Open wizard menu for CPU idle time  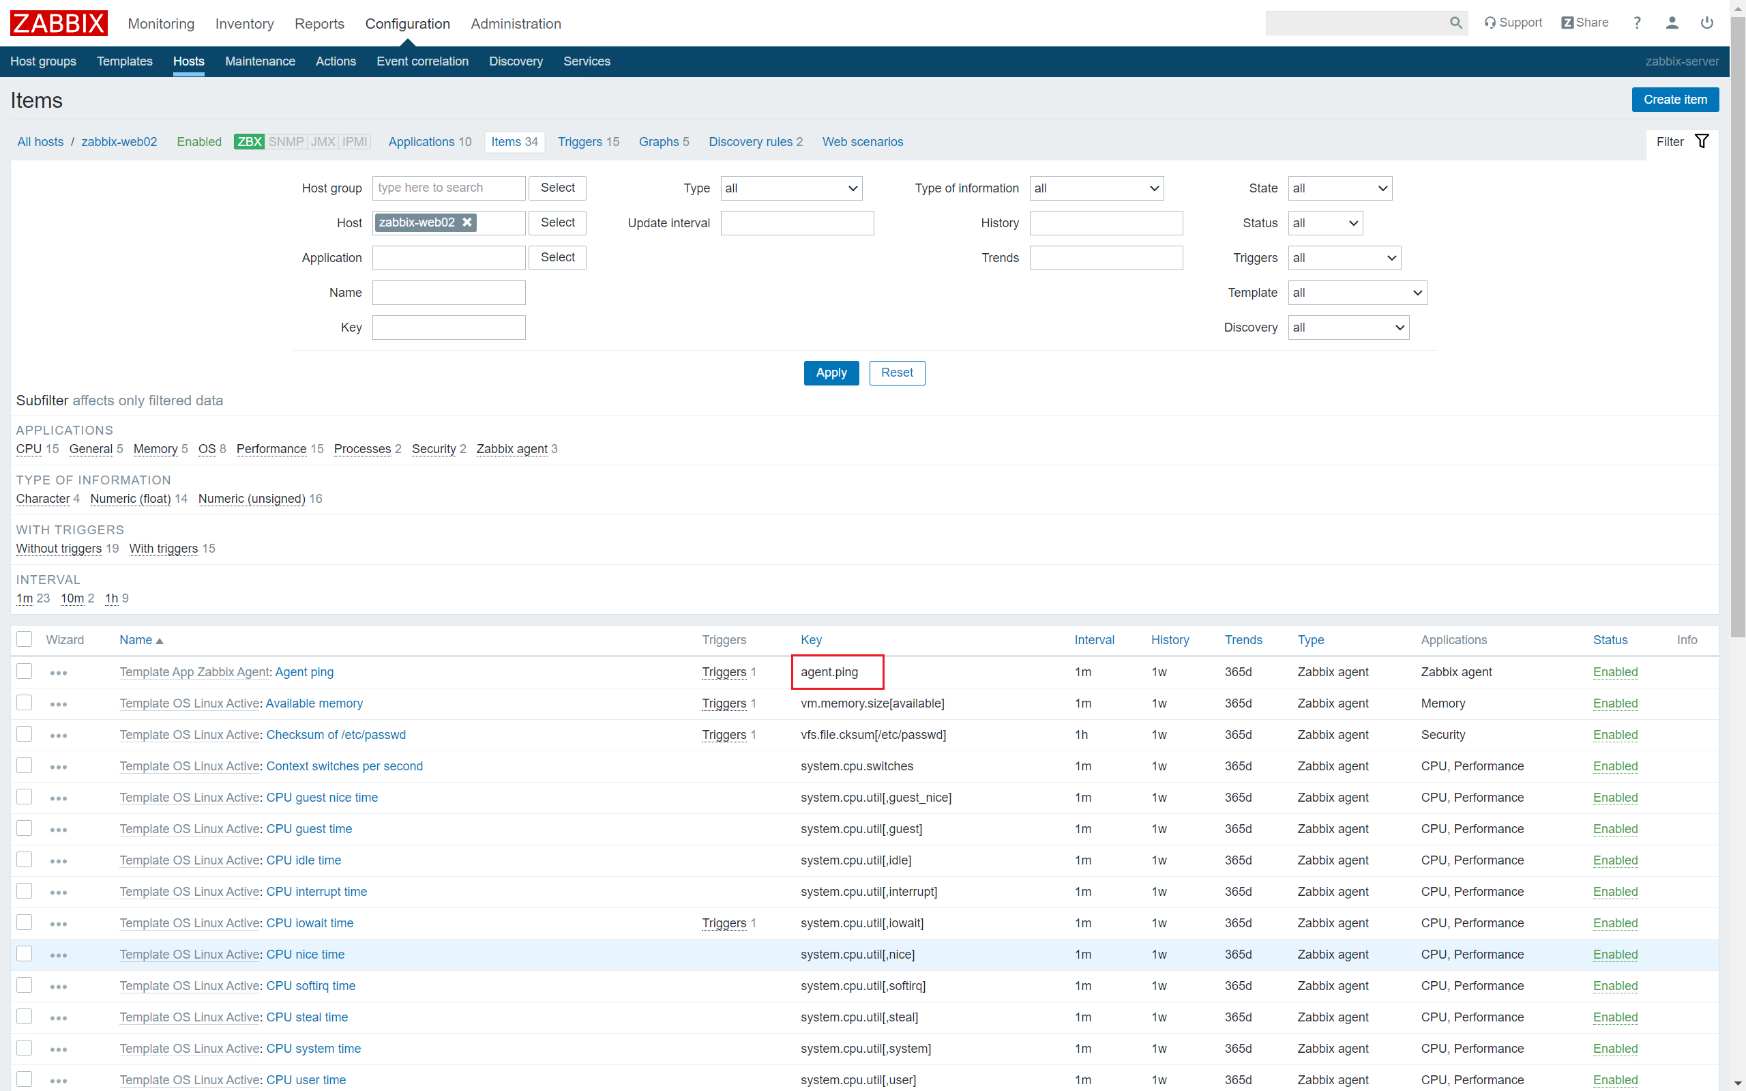tap(59, 861)
